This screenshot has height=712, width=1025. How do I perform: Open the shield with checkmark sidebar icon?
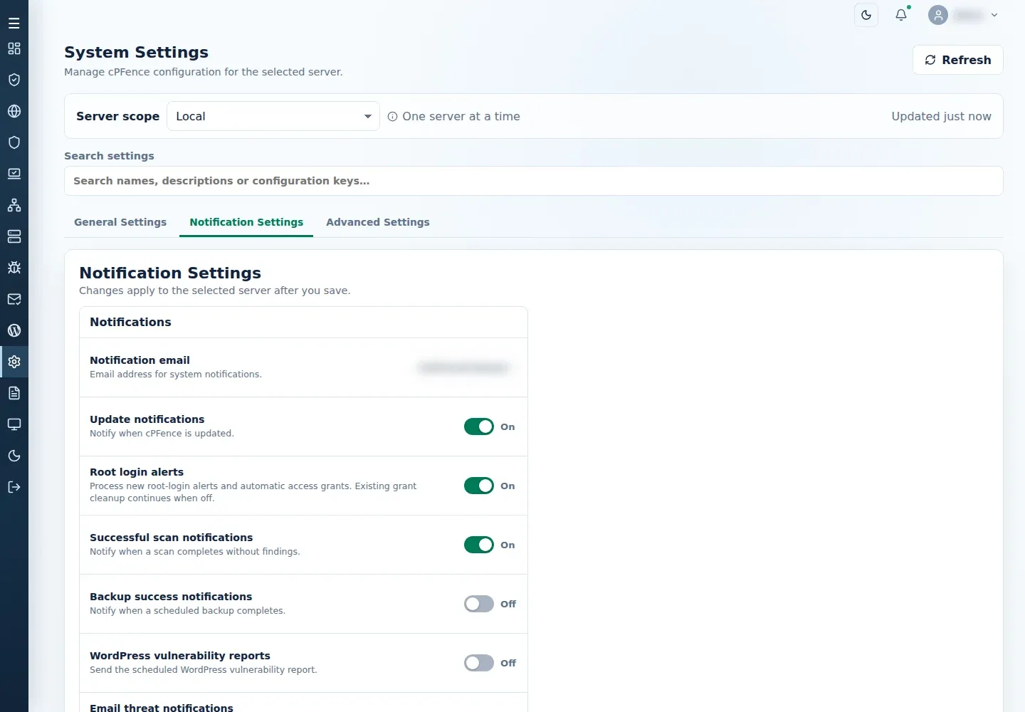(14, 80)
